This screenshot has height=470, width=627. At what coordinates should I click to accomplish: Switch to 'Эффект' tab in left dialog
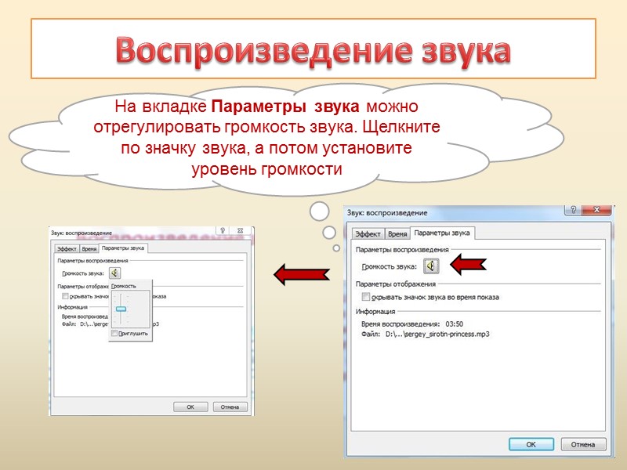(67, 248)
